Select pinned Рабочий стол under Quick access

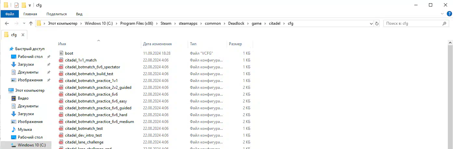click(30, 57)
